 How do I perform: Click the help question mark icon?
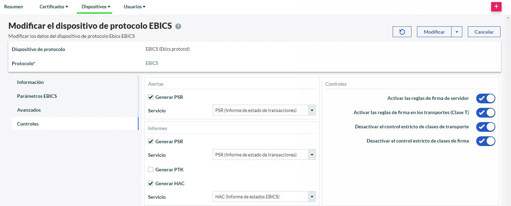click(178, 26)
